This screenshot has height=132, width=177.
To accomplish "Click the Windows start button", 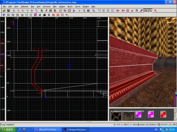I will (x=8, y=130).
